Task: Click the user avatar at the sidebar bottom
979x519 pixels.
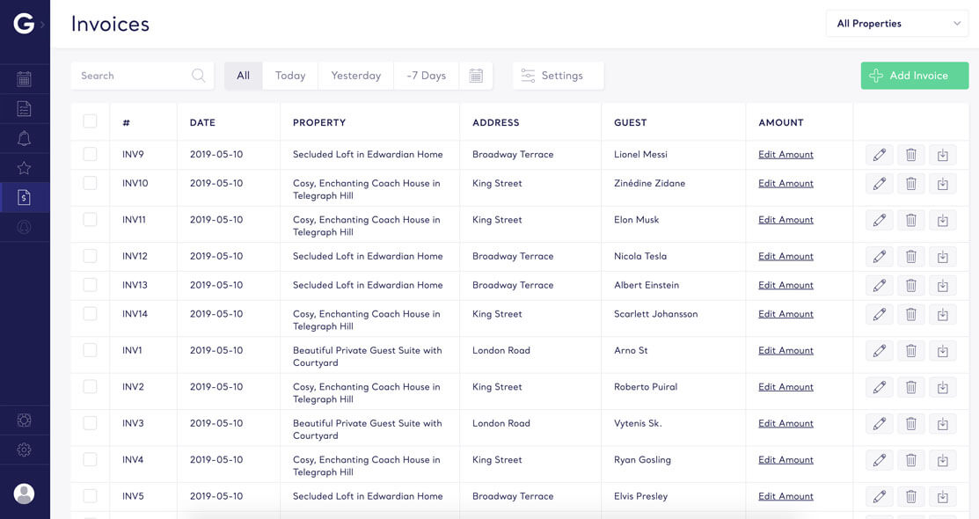Action: [24, 493]
